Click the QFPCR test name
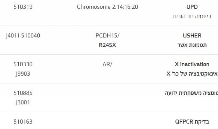 [x=192, y=121]
